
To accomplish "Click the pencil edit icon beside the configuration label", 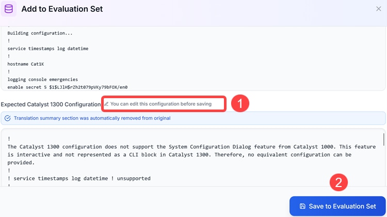I will (106, 104).
